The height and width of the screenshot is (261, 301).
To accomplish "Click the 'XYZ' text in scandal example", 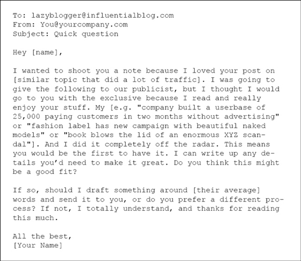I will [x=231, y=135].
